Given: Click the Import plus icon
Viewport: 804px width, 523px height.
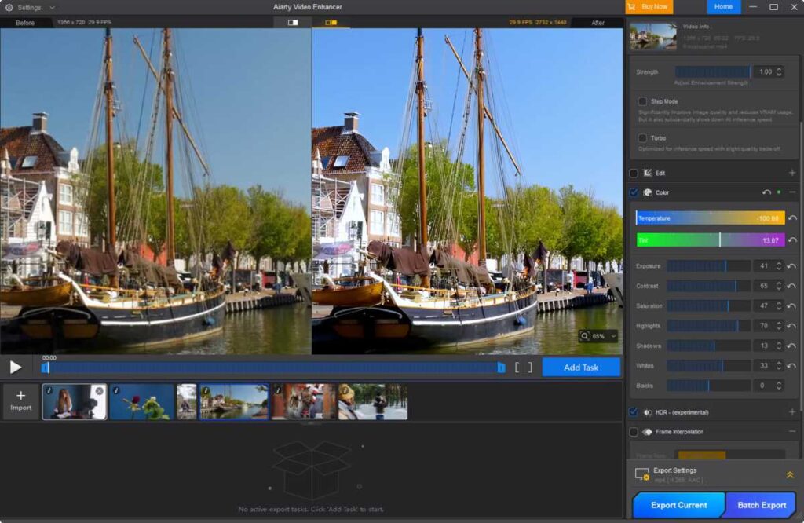Looking at the screenshot, I should click(21, 397).
